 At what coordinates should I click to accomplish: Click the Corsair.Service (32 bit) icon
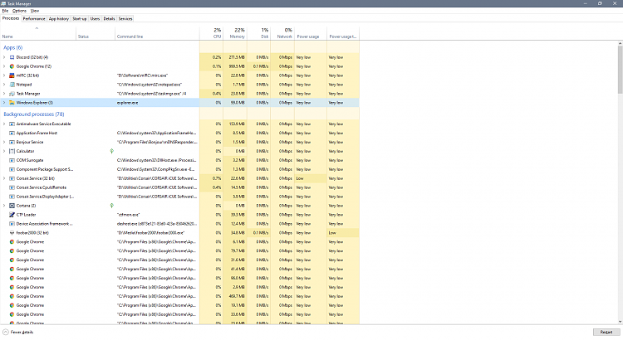click(12, 178)
